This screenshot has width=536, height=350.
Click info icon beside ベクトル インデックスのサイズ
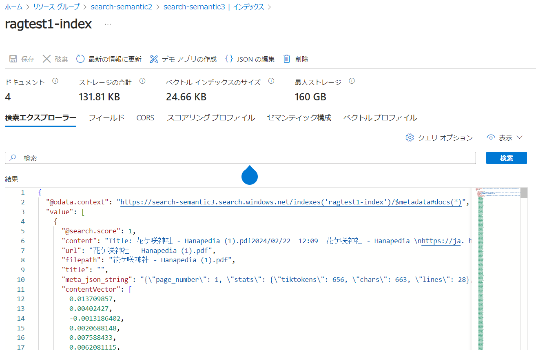[271, 81]
